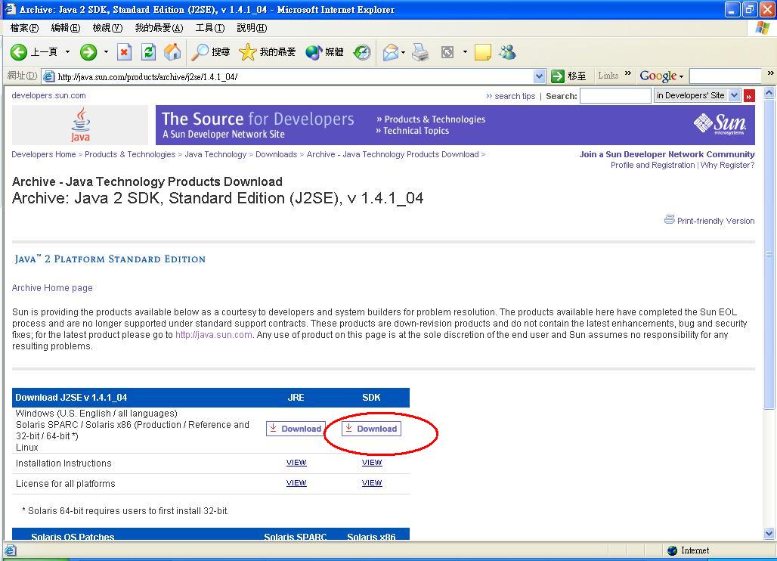Open the 我的最愛(A) Favorites menu

(159, 28)
